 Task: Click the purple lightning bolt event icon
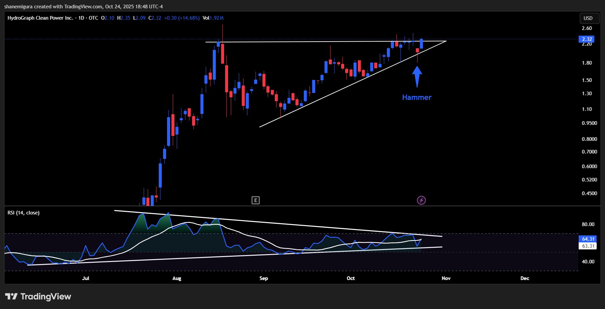pyautogui.click(x=421, y=200)
